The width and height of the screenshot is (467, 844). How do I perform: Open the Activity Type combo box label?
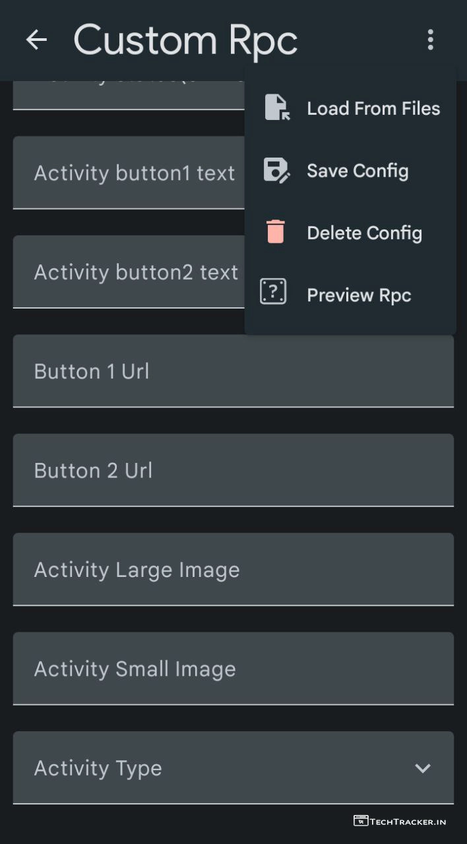pos(98,768)
